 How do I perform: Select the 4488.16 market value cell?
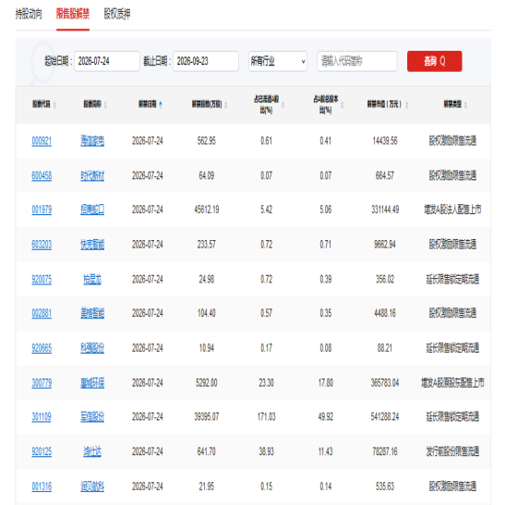(385, 313)
